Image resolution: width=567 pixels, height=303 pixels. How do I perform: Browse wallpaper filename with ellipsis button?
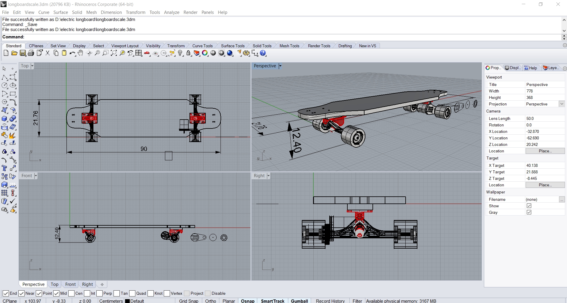click(x=562, y=200)
